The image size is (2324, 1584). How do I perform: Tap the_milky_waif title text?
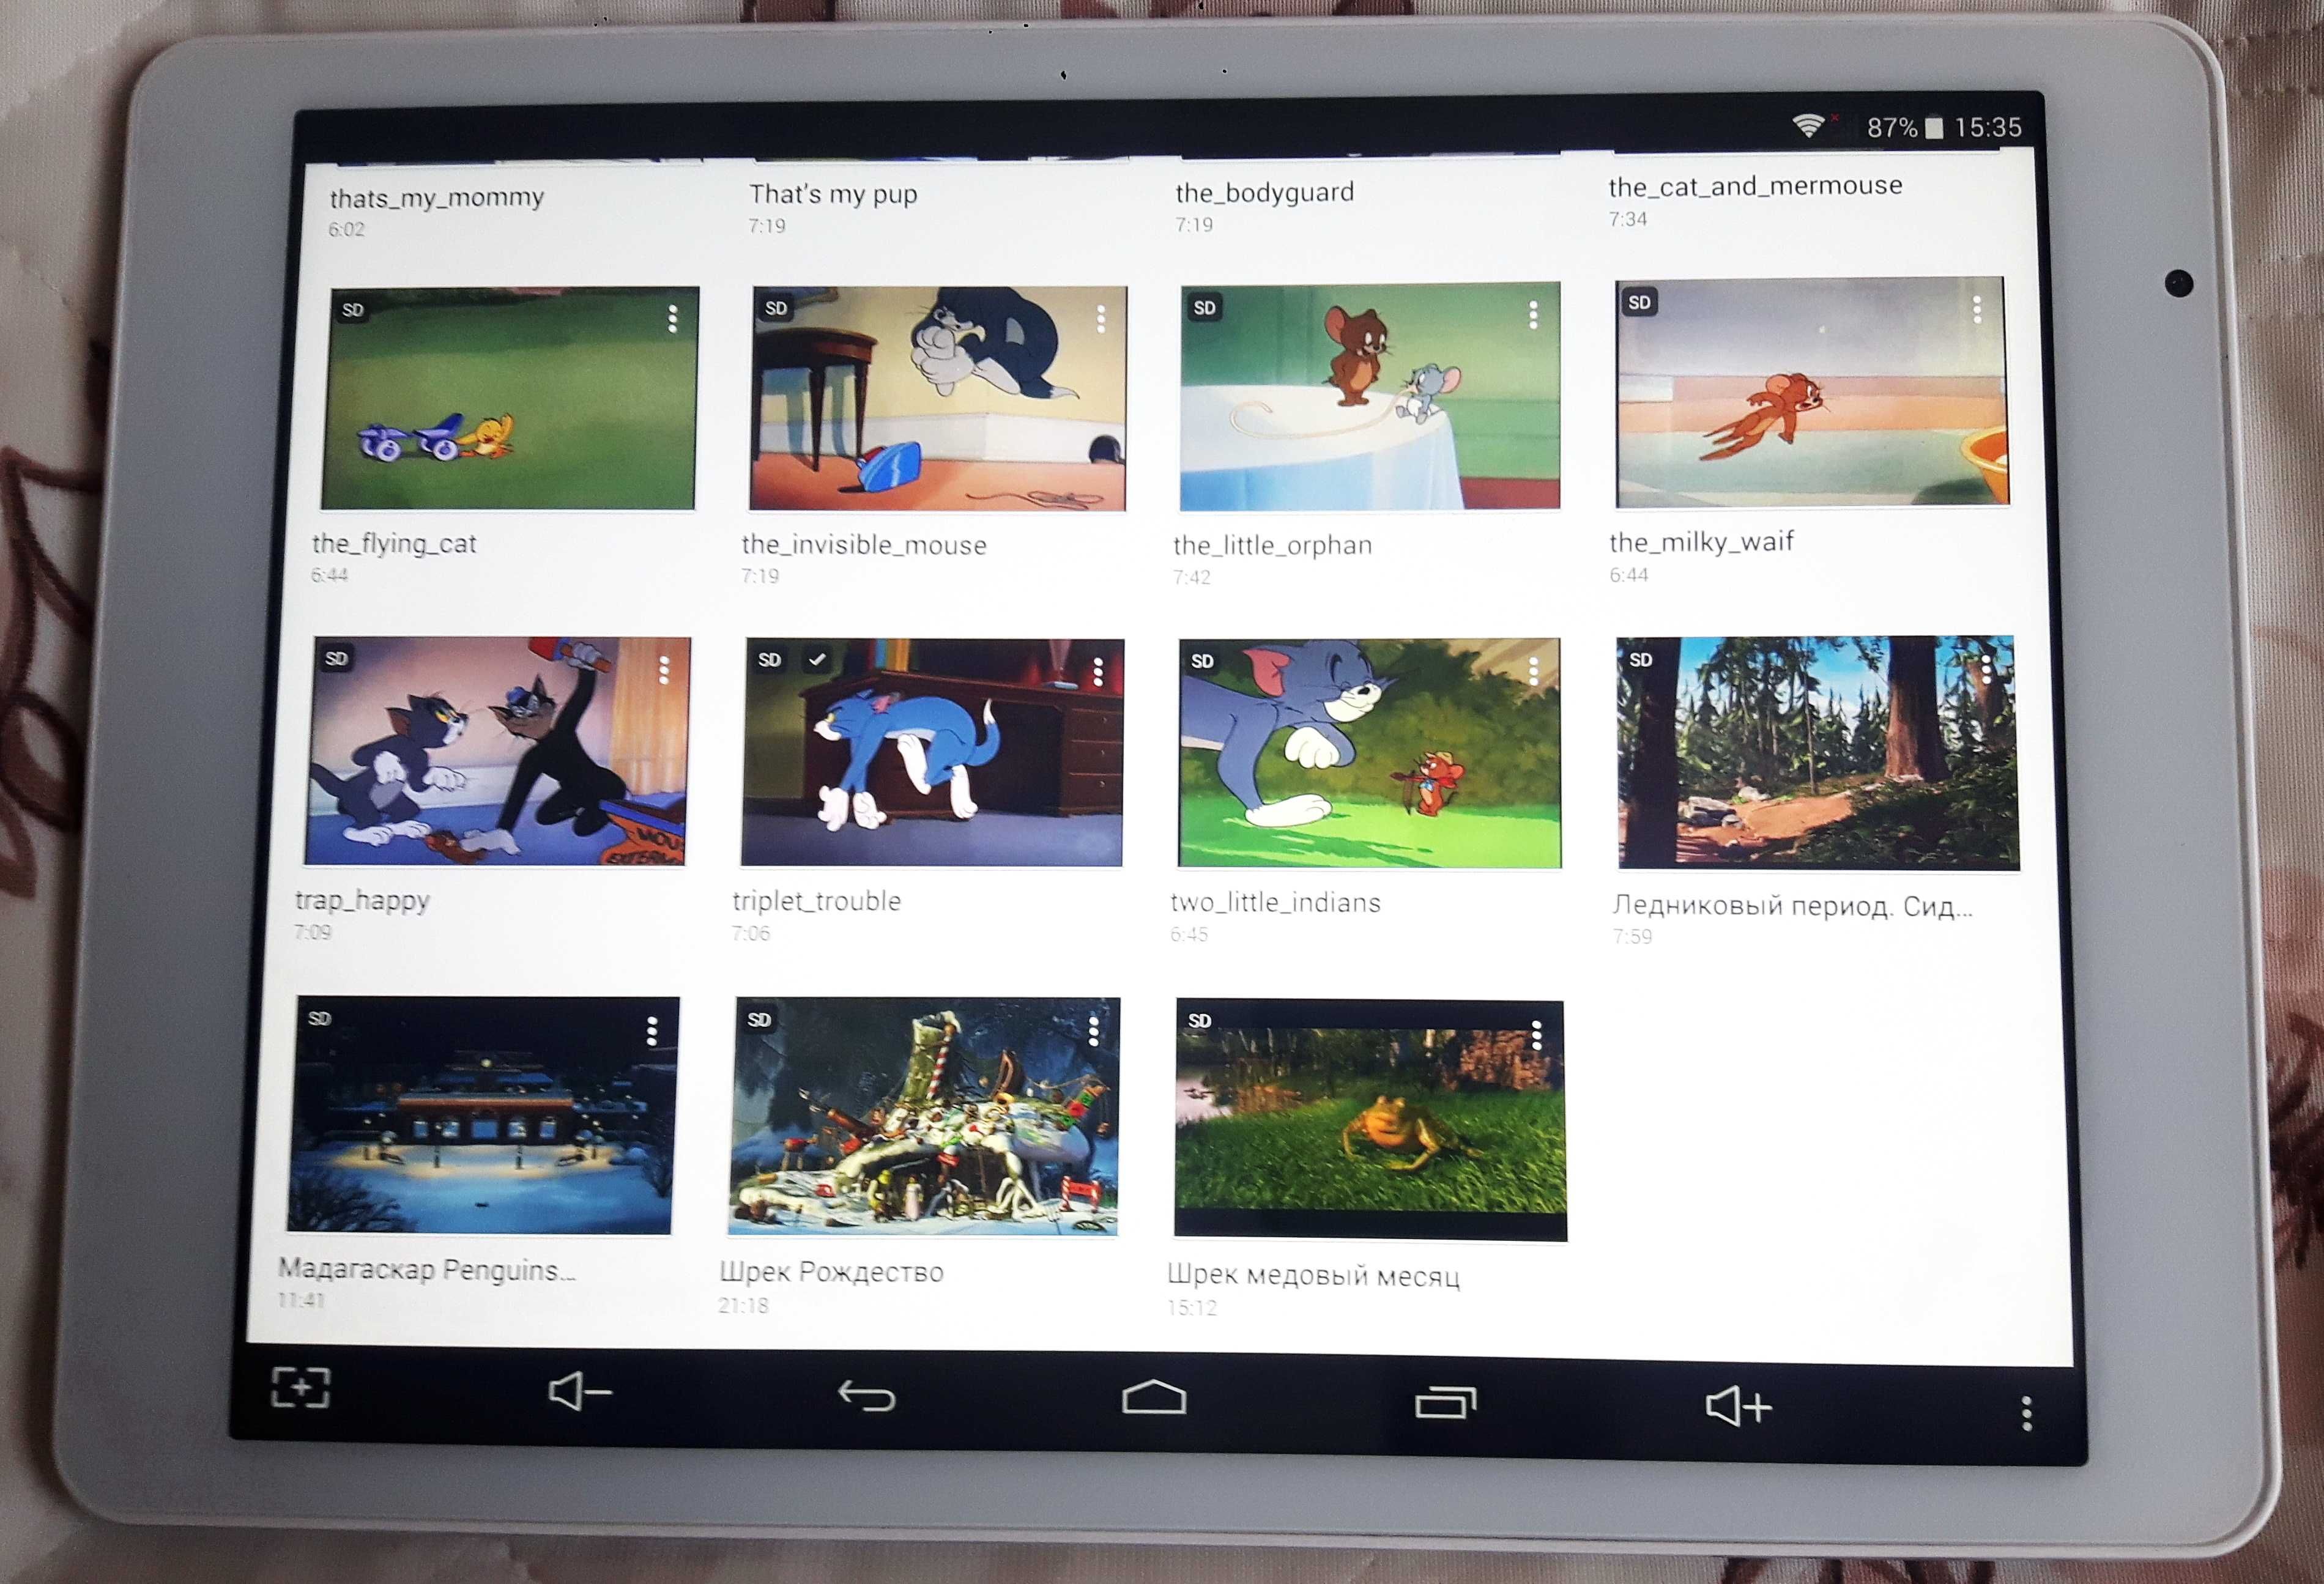coord(1701,542)
